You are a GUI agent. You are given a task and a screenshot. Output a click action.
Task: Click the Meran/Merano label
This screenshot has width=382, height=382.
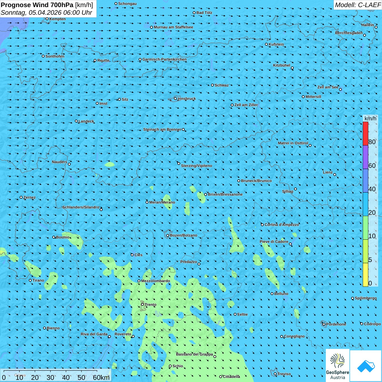pyautogui.click(x=162, y=202)
